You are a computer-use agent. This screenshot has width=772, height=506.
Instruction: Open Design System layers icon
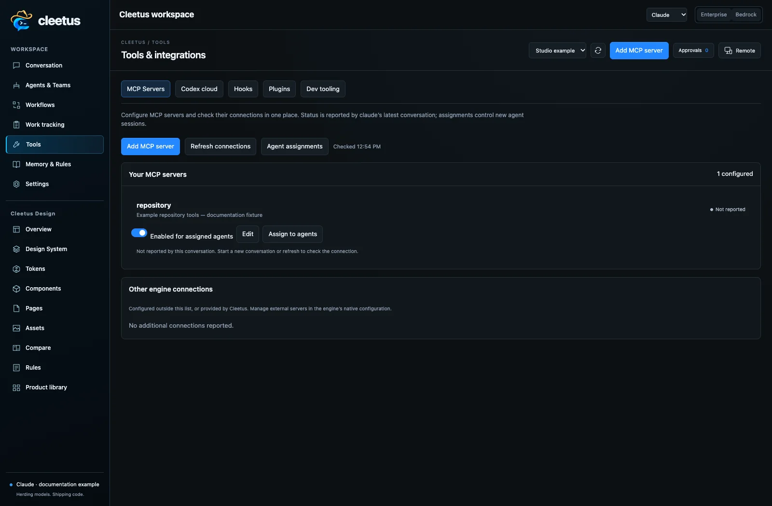[x=16, y=249]
